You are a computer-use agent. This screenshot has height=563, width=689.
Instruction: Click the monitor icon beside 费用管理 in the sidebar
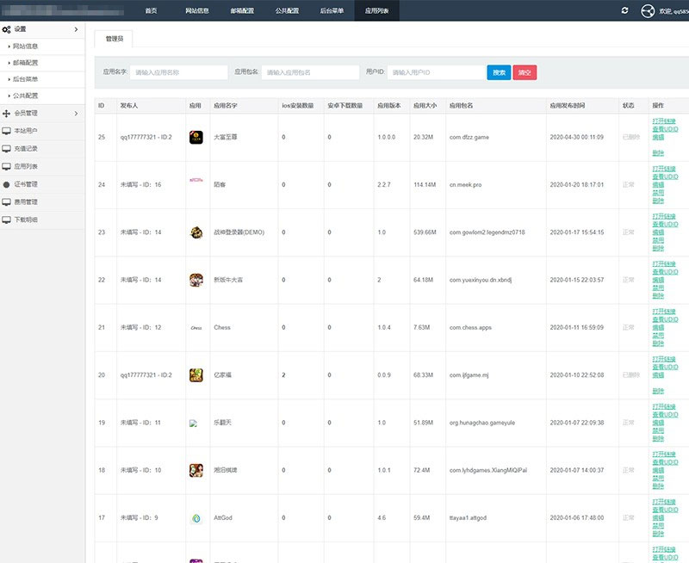tap(7, 202)
